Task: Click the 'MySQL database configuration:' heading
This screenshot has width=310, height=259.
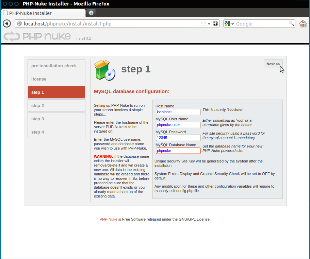Action: click(x=131, y=91)
